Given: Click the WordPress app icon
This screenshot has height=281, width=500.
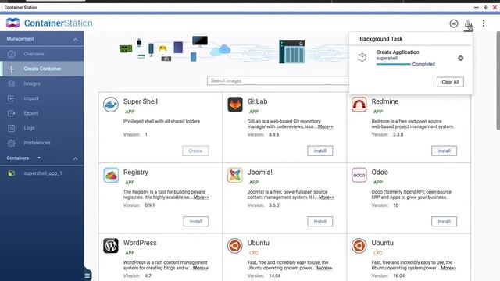Looking at the screenshot, I should tap(111, 246).
